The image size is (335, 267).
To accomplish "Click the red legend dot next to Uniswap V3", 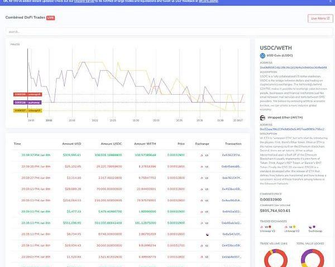I will (270, 227).
